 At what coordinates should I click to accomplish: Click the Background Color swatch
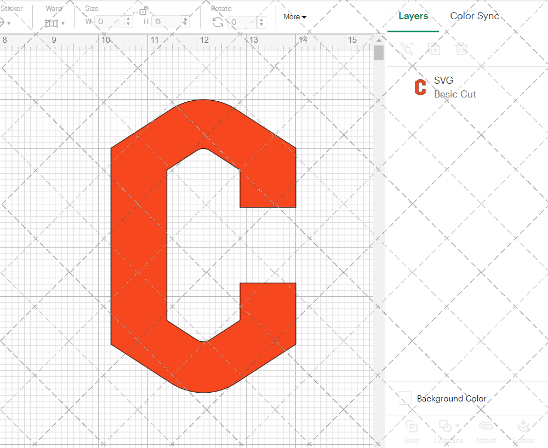[x=404, y=398]
